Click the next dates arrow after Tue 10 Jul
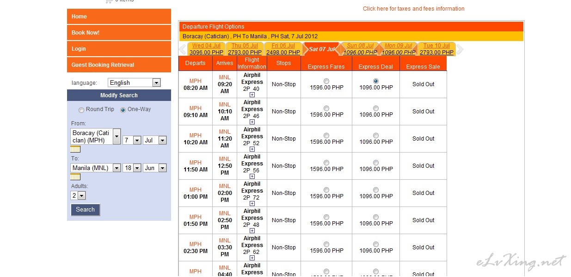 [460, 49]
